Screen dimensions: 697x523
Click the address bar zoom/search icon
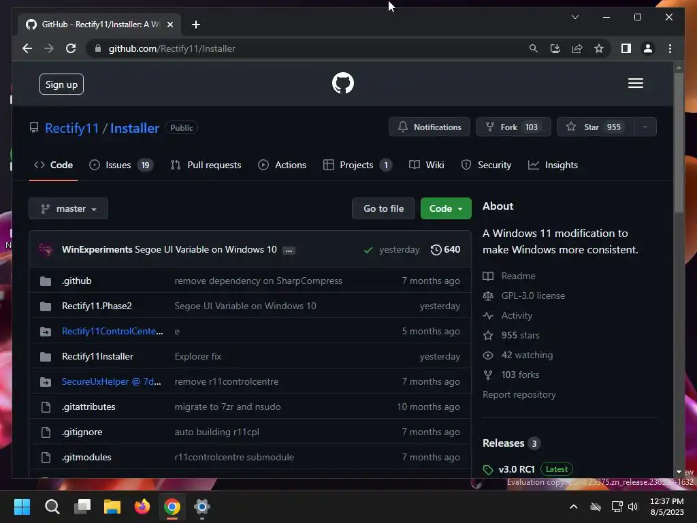pyautogui.click(x=533, y=48)
